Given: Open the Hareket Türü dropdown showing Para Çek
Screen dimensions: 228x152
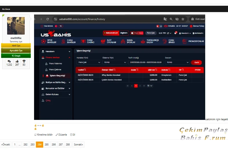Looking at the screenshot, I should click(x=89, y=62).
